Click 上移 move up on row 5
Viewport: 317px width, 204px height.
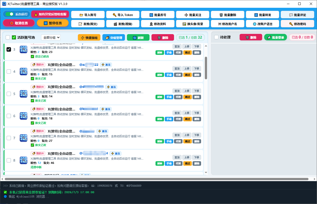(x=187, y=91)
